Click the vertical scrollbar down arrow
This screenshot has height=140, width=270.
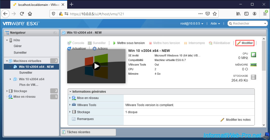pos(264,125)
